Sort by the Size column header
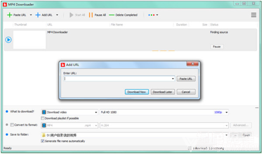Viewport: 262px width, 154px height. 205,25
